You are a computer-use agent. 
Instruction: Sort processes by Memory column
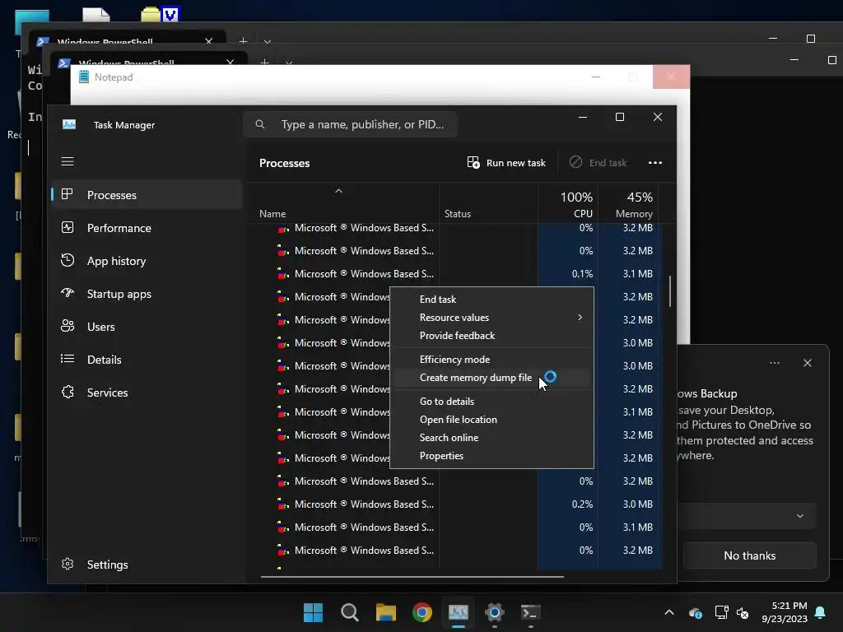click(x=628, y=204)
